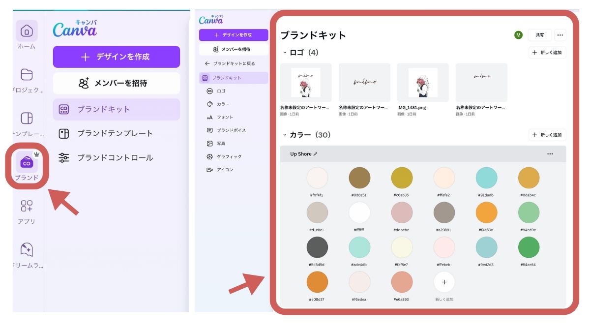This screenshot has width=590, height=332.
Task: Open the Up Shore palette options menu
Action: pos(550,153)
